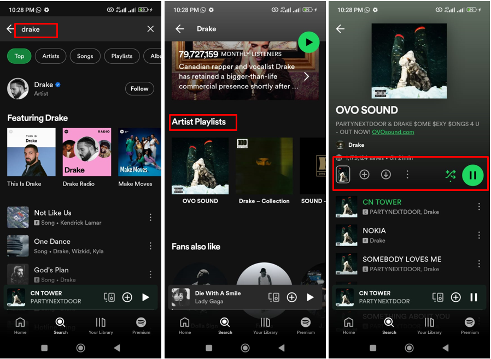Toggle smart shuffle on OVO SOUND

[451, 175]
